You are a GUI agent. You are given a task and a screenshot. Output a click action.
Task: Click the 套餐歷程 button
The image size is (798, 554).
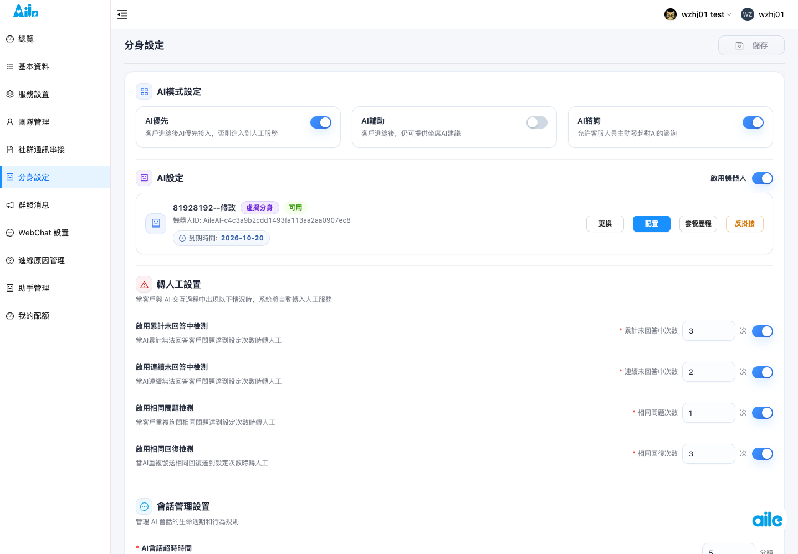tap(698, 224)
